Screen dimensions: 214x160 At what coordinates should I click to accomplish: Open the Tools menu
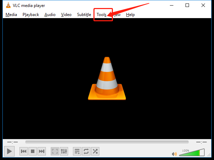point(101,15)
